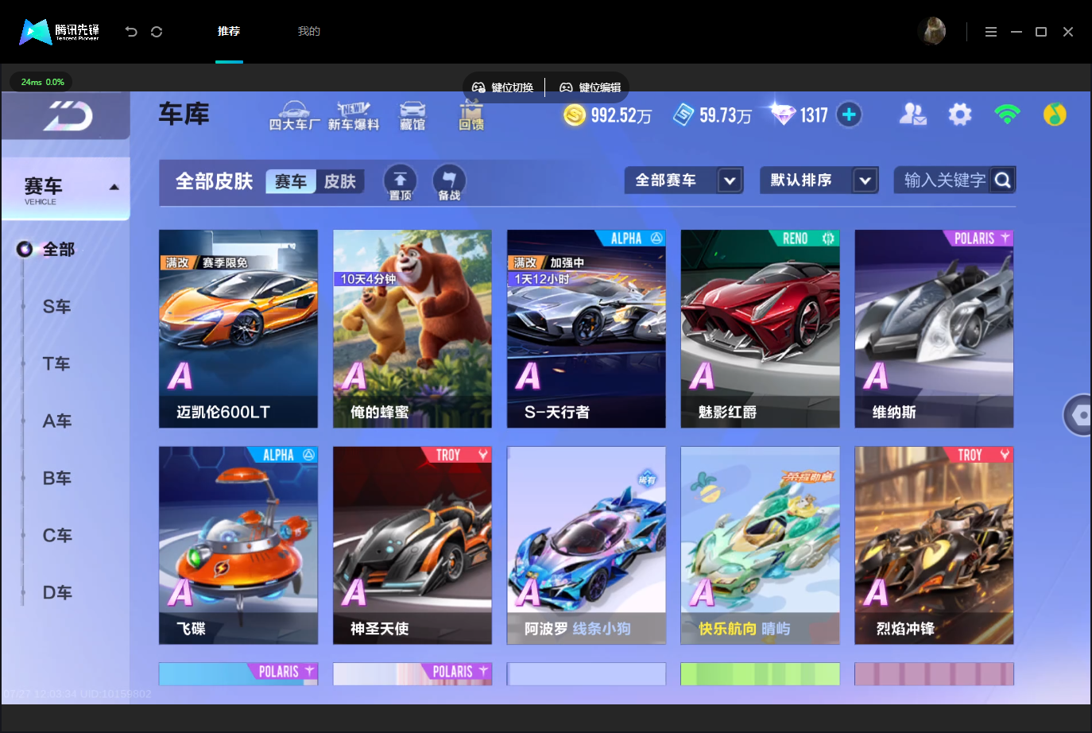This screenshot has width=1092, height=733.
Task: Select the 烈焰冲锋 car card
Action: 935,545
